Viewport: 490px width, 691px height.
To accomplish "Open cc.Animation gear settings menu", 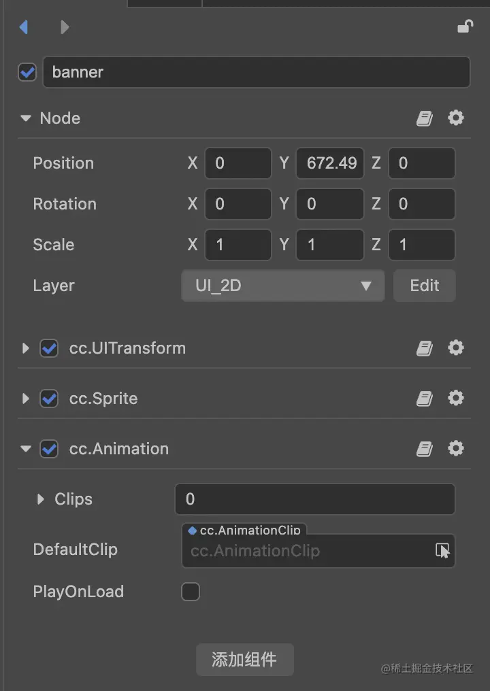I will [455, 448].
